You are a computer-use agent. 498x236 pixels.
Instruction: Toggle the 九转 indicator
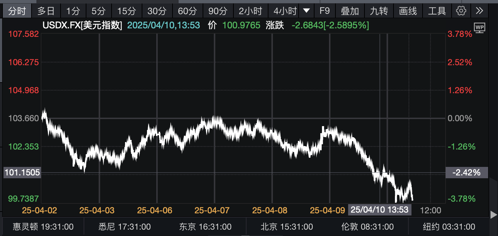point(379,11)
